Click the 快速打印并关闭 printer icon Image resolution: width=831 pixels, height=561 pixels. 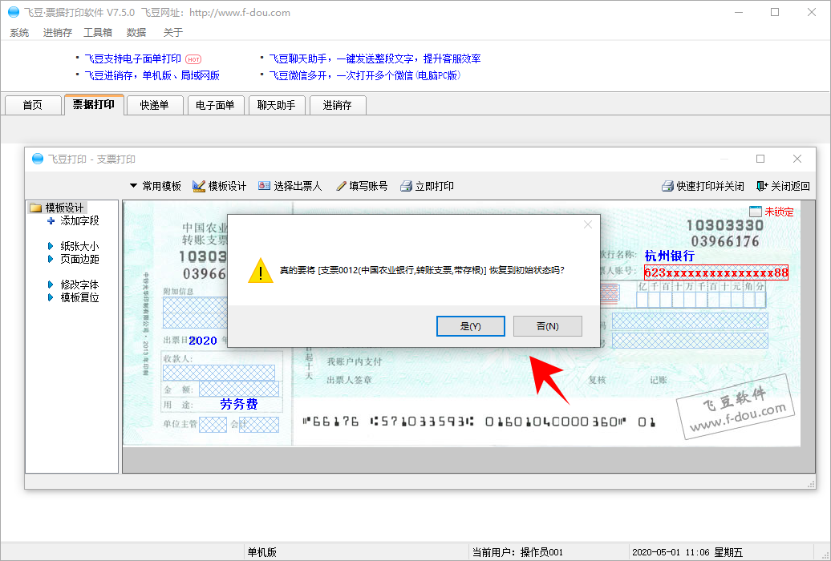pyautogui.click(x=667, y=186)
